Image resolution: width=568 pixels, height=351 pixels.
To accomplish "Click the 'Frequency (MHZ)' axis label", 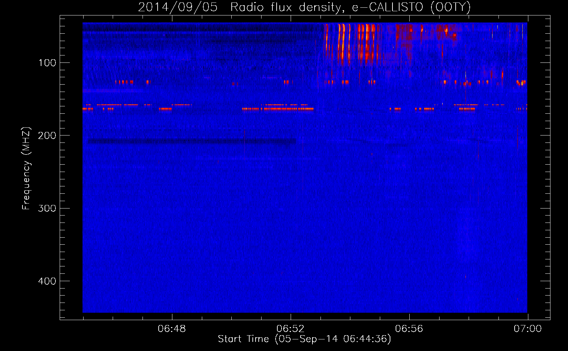I will pos(26,168).
